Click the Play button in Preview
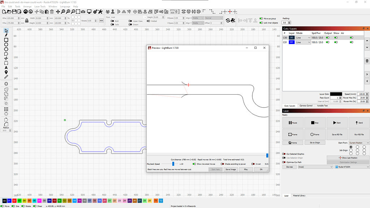The width and height of the screenshot is (370, 208). (x=246, y=169)
